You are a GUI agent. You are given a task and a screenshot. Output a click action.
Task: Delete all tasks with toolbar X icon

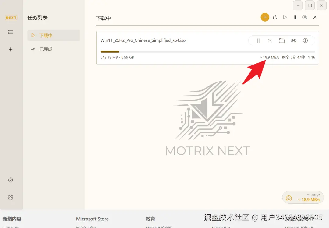pyautogui.click(x=315, y=17)
